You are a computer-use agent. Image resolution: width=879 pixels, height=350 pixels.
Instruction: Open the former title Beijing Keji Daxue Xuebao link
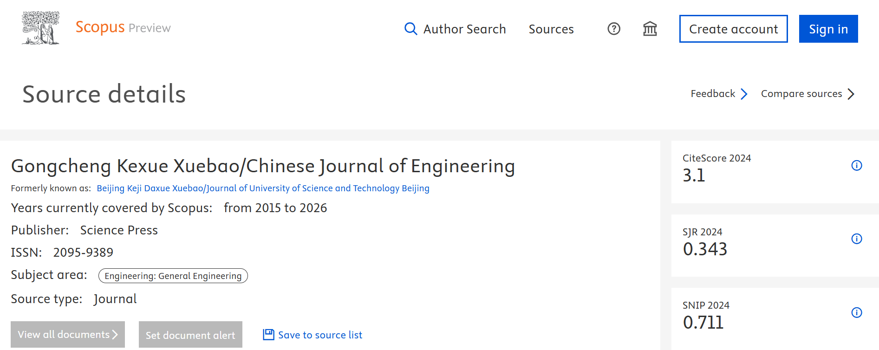pos(263,188)
